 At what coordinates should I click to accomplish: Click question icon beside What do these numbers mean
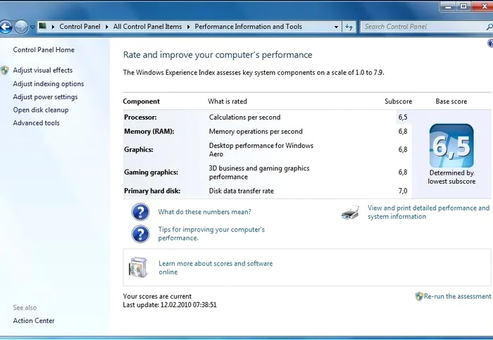point(140,212)
